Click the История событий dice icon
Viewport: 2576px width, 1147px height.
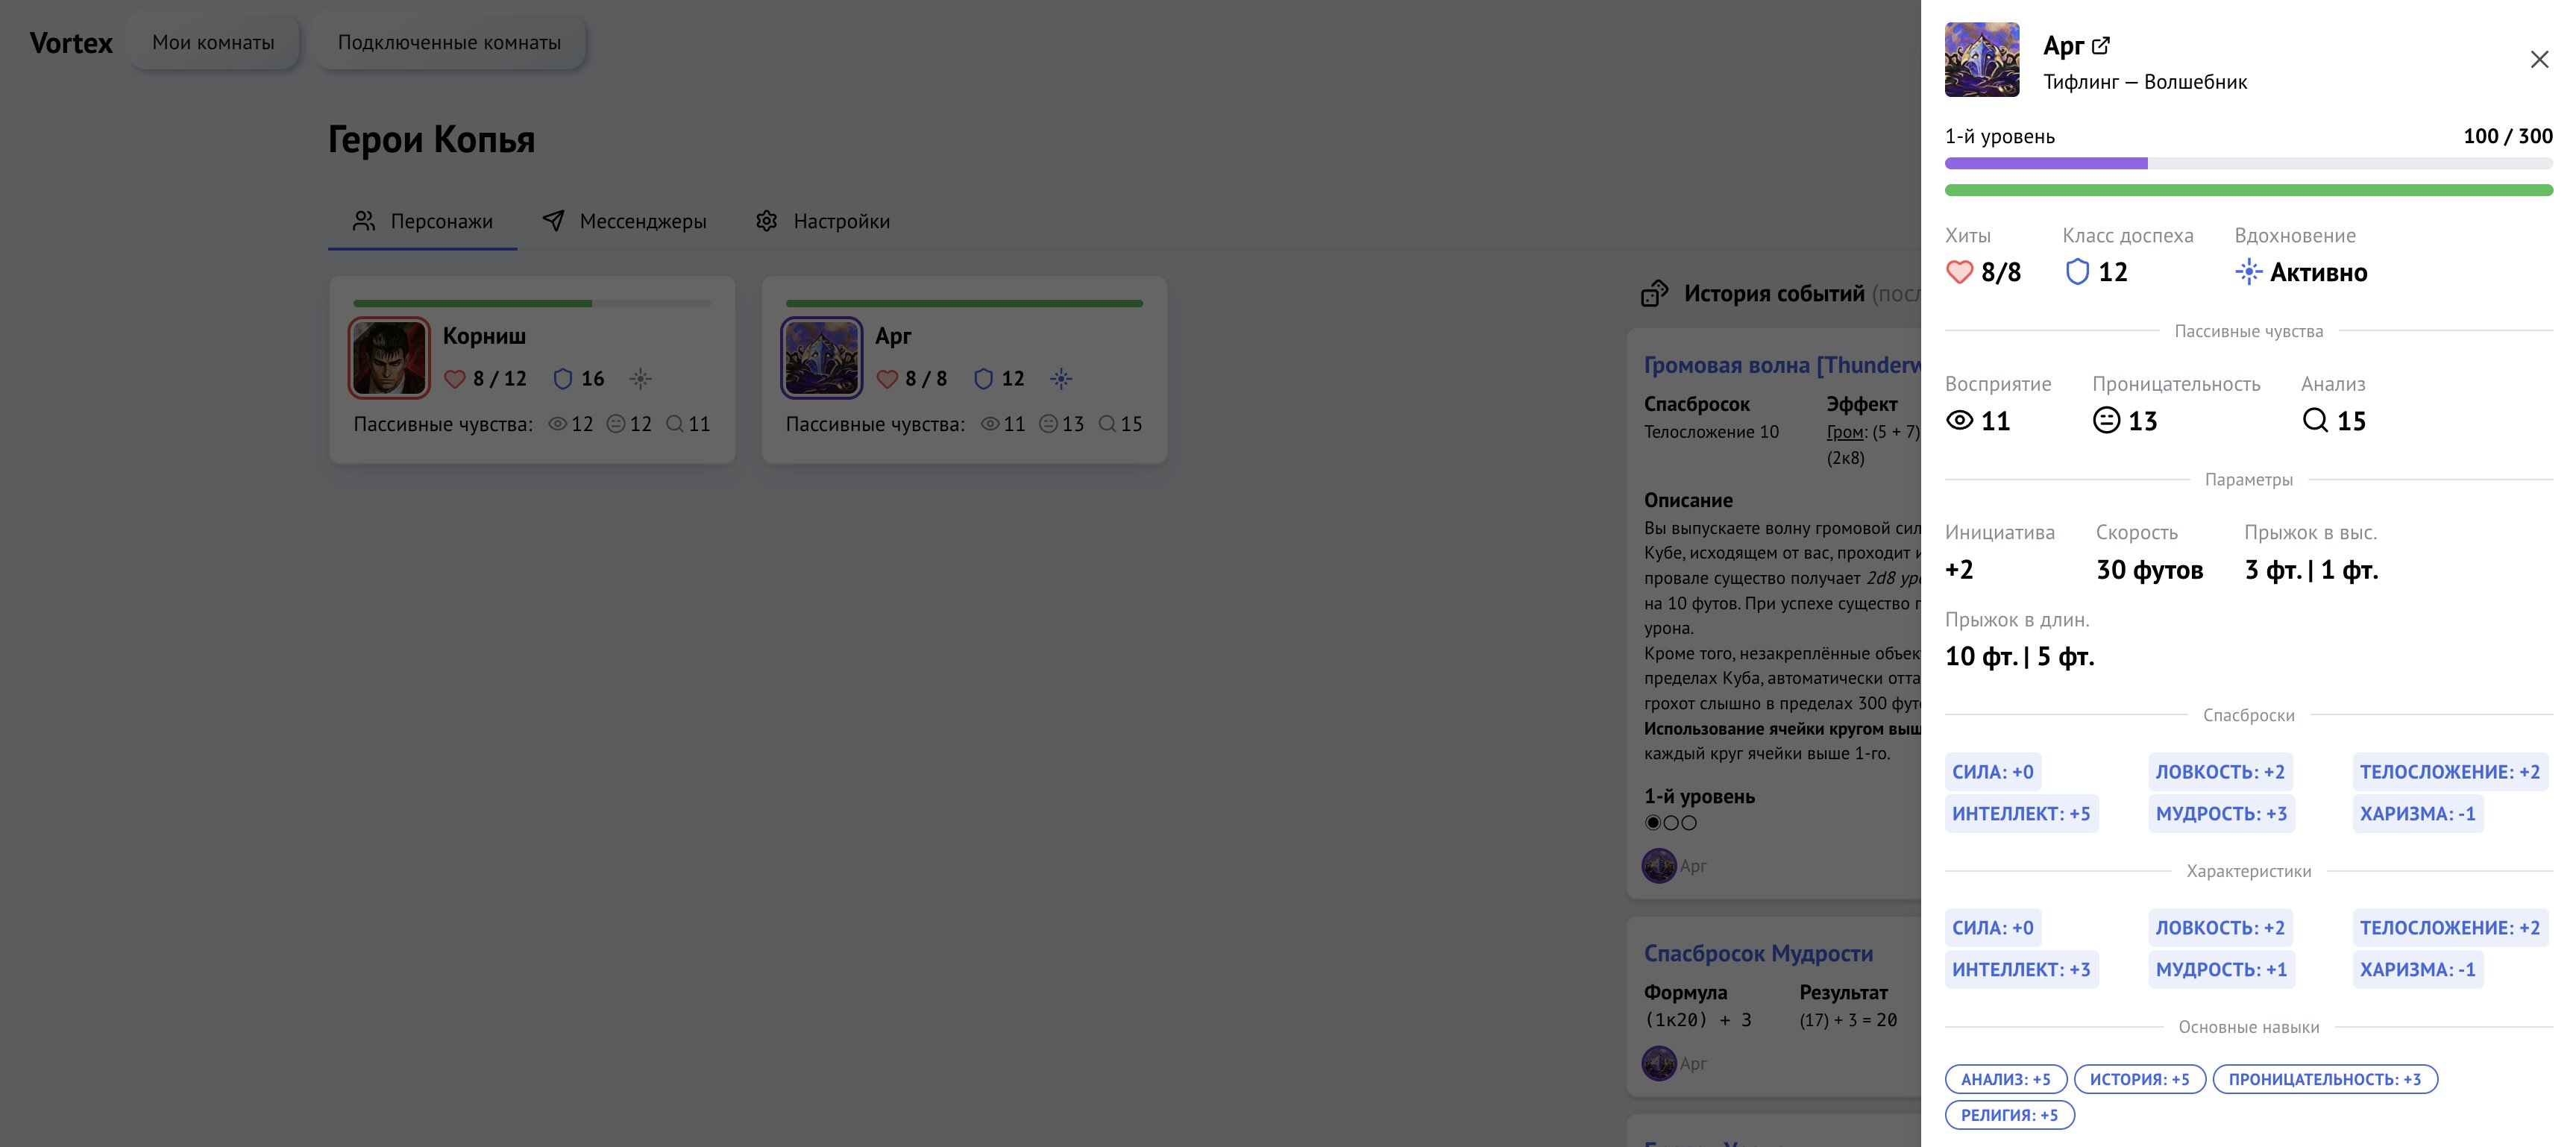[1654, 293]
